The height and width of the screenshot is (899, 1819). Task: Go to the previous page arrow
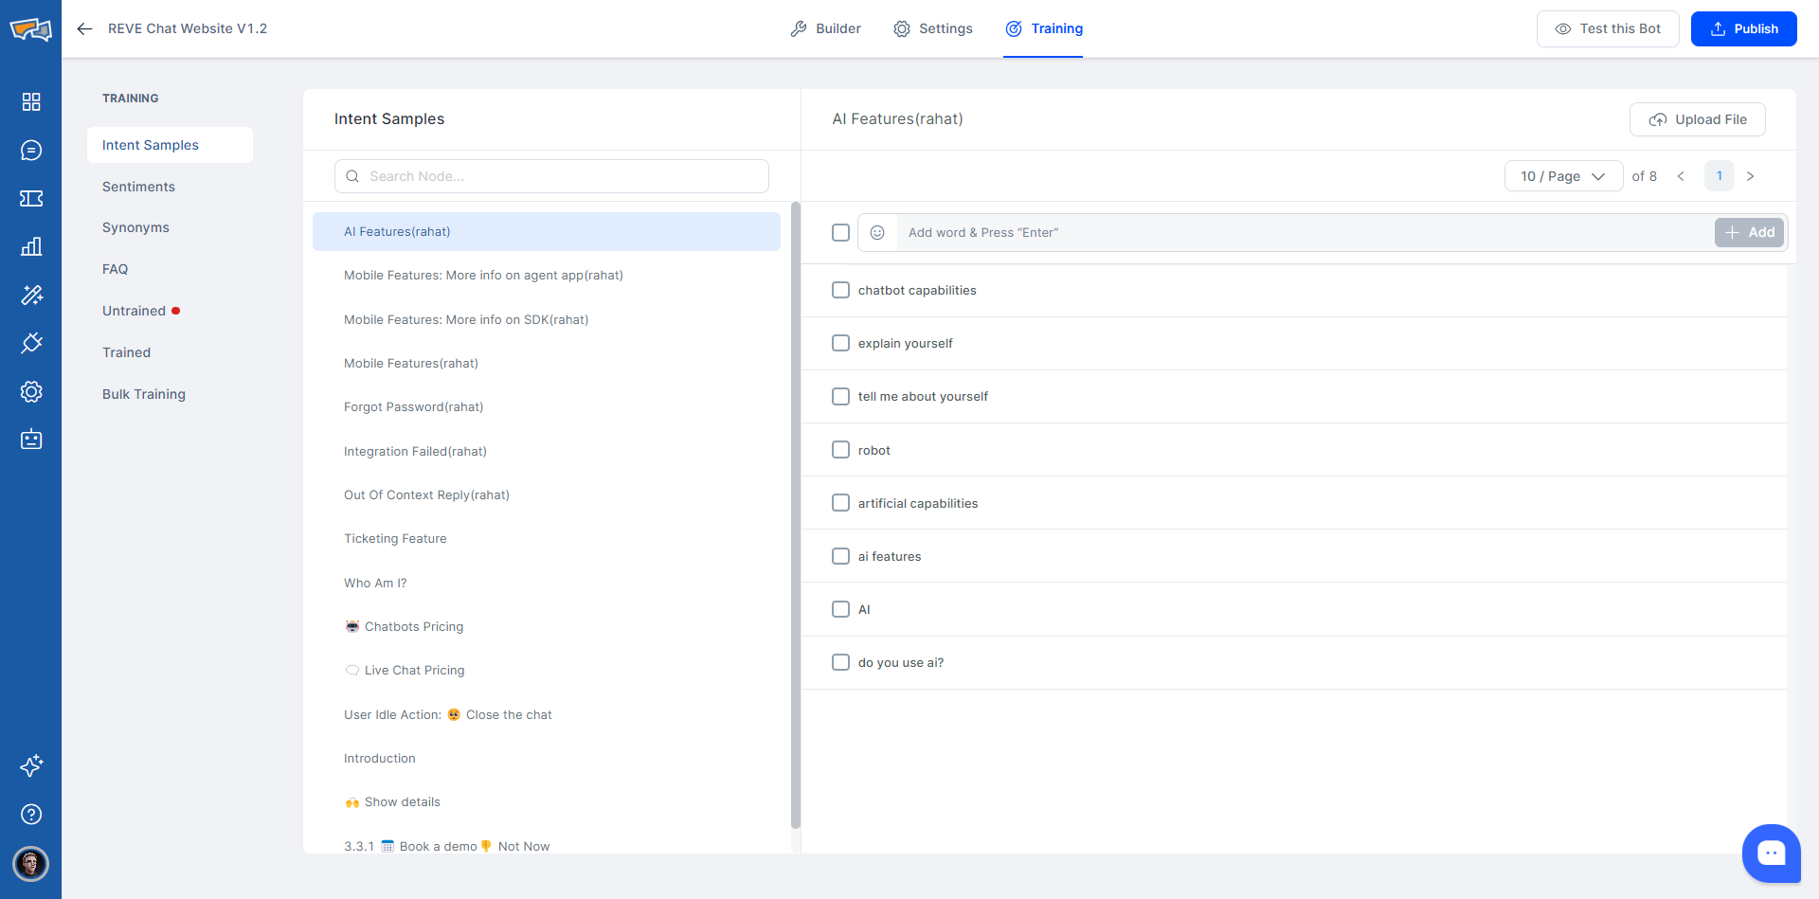[1681, 176]
